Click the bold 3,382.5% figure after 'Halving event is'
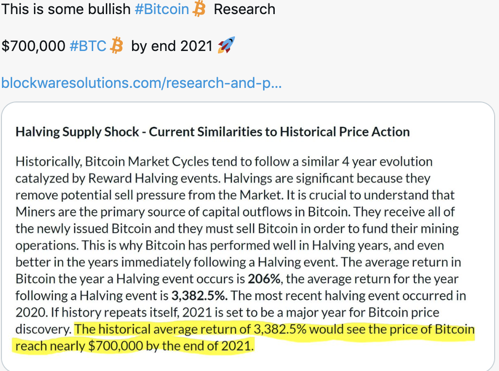Viewport: 499px width, 371px height. [200, 296]
